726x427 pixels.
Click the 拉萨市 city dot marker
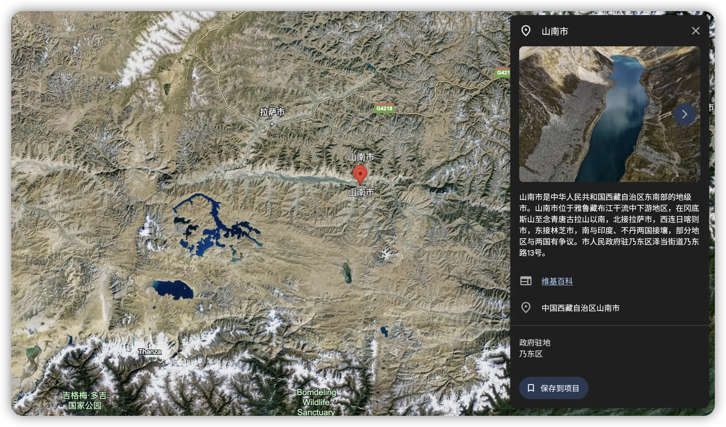272,124
